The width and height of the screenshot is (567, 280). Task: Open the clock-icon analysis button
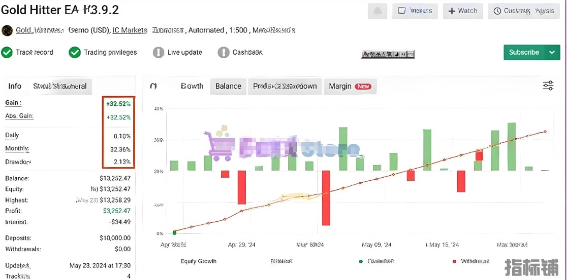pos(524,11)
